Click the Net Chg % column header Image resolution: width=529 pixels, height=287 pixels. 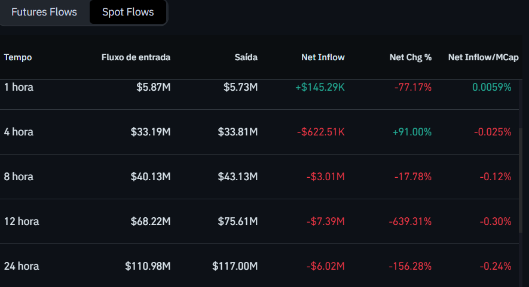(x=411, y=57)
